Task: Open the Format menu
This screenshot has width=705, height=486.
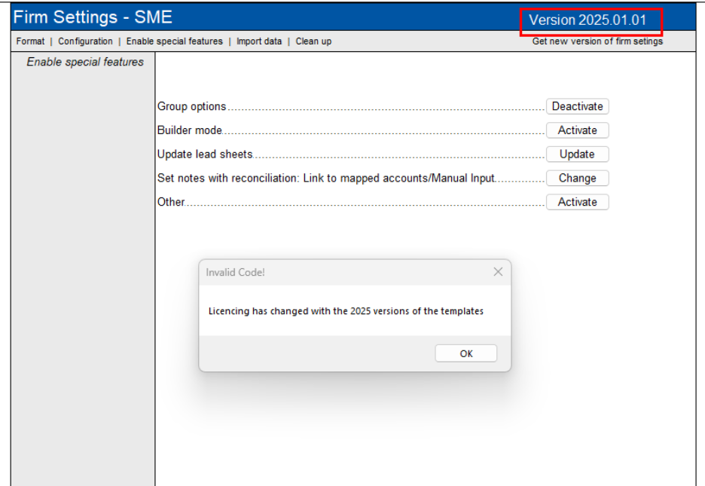Action: (30, 41)
